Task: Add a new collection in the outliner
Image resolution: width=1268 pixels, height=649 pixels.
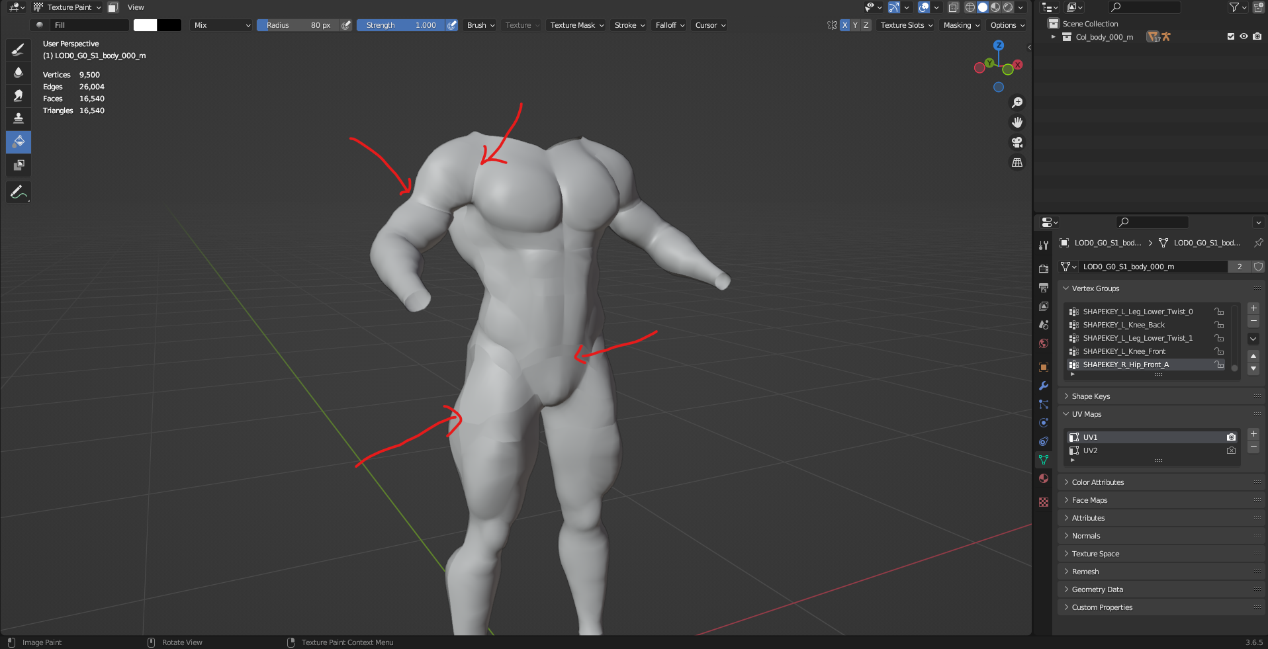Action: (1258, 7)
